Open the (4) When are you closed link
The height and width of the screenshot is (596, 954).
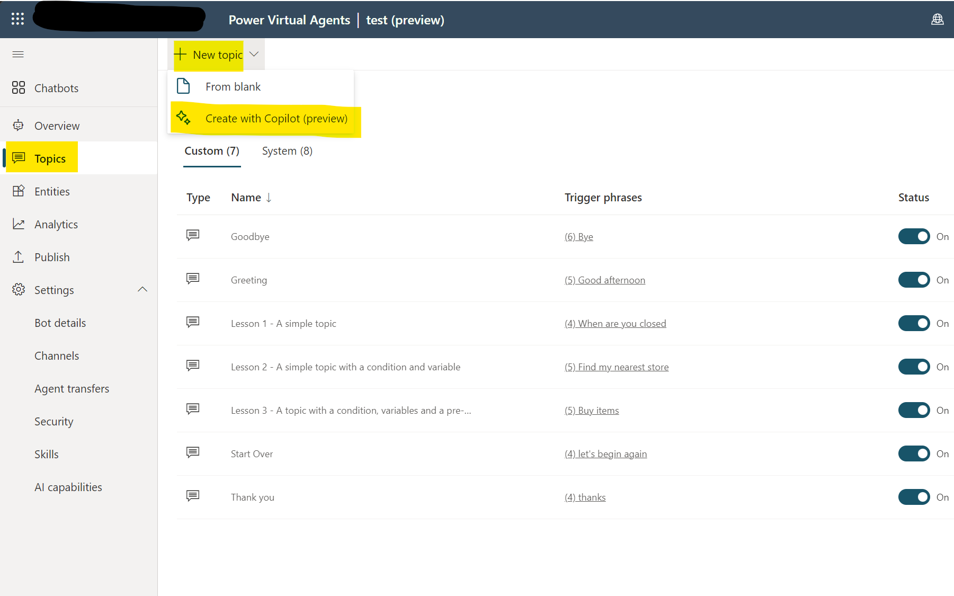pos(616,323)
